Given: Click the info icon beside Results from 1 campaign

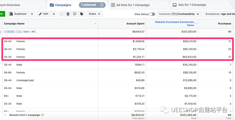Looking at the screenshot, I should 43,115.
